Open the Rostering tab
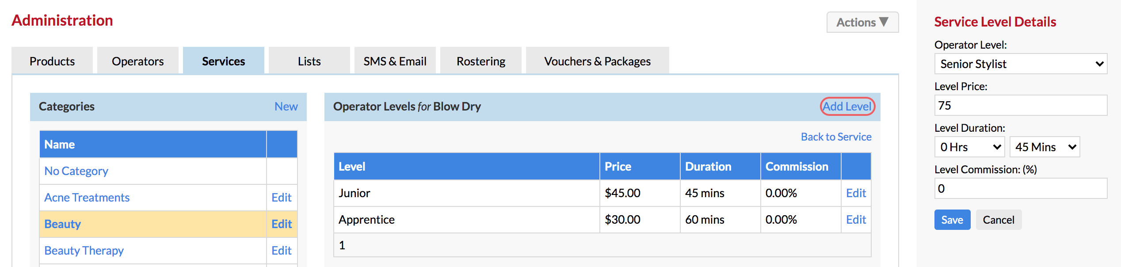 481,61
